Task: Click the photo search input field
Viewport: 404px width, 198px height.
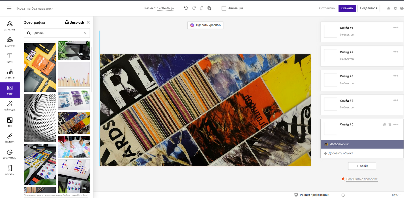Action: (x=57, y=33)
